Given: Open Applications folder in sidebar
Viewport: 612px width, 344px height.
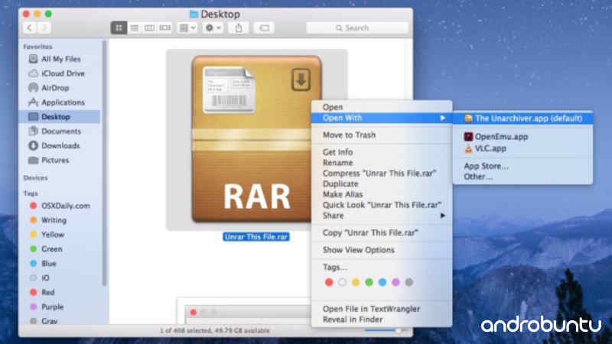Looking at the screenshot, I should [x=63, y=102].
